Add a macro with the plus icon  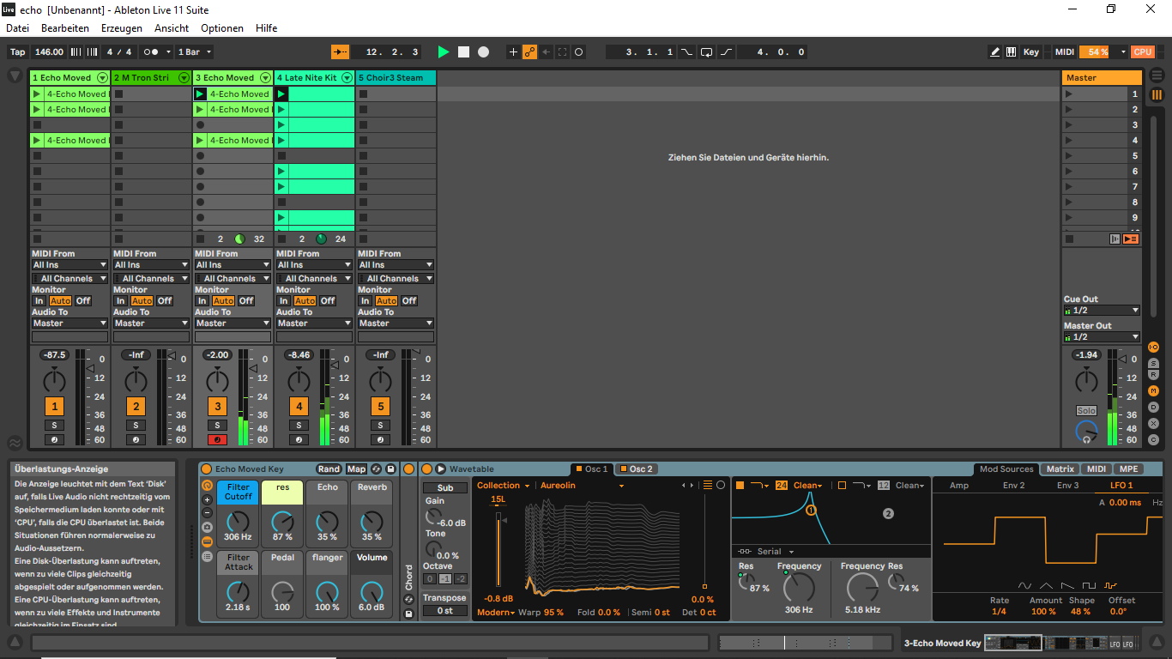(207, 499)
